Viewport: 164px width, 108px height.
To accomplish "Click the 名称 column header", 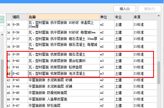I will [x=64, y=17].
